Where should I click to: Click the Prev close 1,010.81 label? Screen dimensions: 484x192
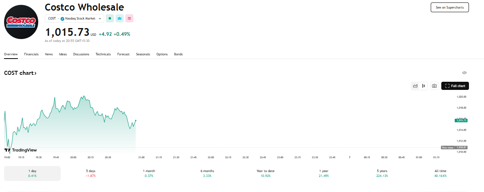coord(454,148)
